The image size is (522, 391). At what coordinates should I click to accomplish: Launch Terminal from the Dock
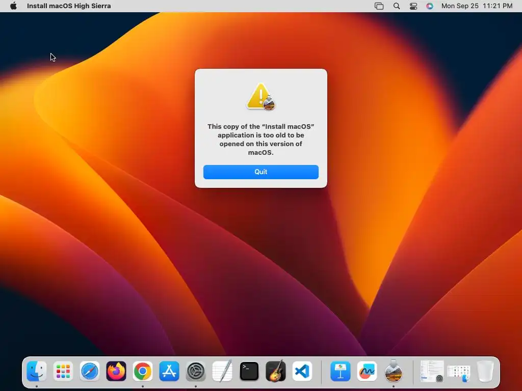tap(249, 371)
